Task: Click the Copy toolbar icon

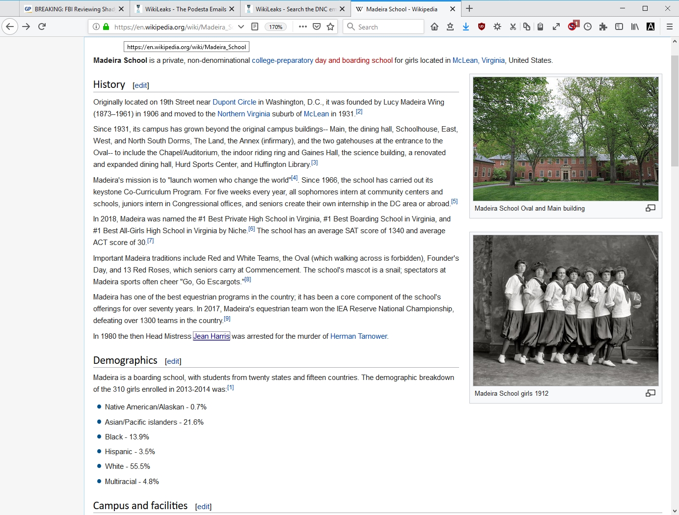Action: pyautogui.click(x=527, y=27)
